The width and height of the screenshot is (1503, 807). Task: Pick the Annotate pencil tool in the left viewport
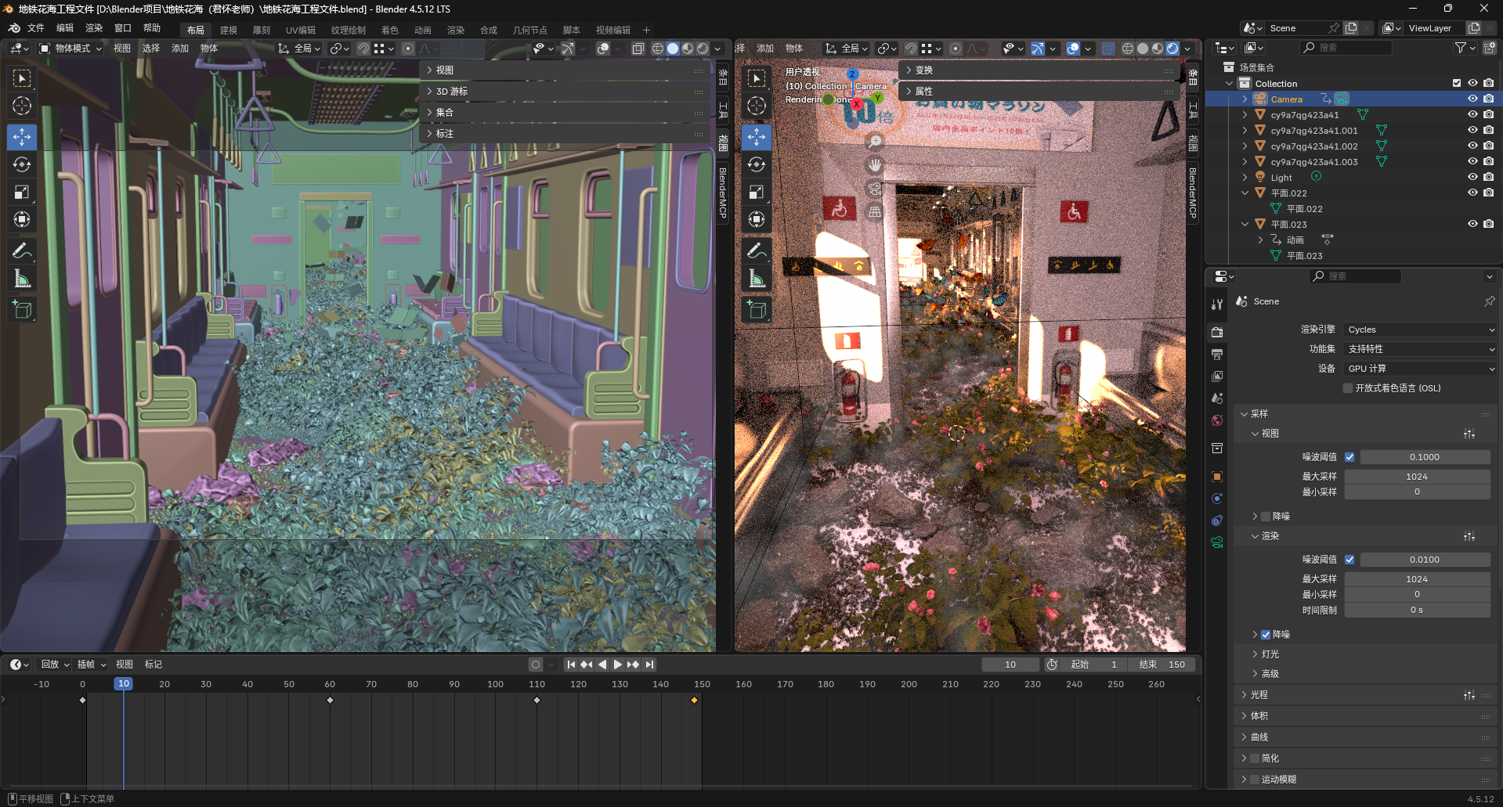pyautogui.click(x=22, y=250)
